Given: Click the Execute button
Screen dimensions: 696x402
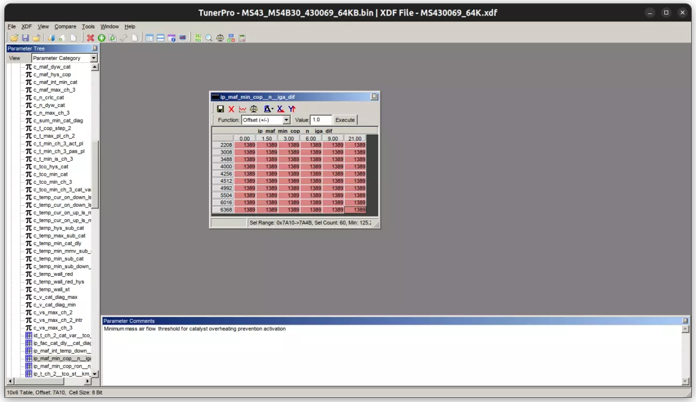Looking at the screenshot, I should click(345, 120).
